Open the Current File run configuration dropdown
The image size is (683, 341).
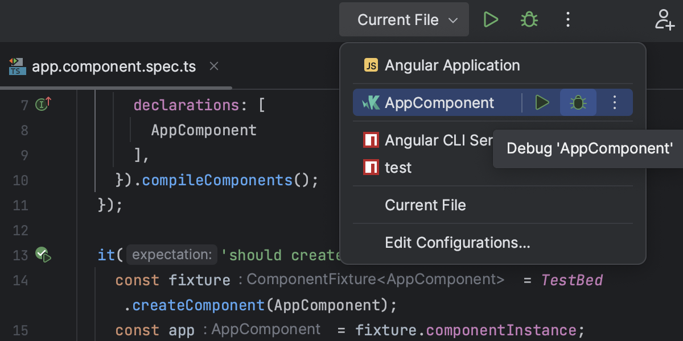(x=404, y=19)
